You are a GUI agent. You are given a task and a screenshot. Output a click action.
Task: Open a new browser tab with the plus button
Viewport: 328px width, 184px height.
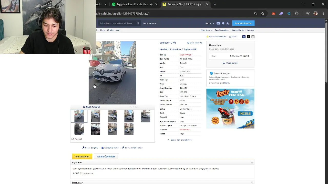tap(215, 4)
